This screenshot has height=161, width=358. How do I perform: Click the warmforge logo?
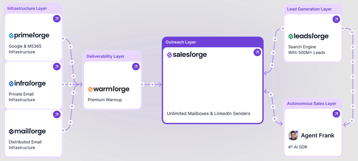(x=108, y=89)
